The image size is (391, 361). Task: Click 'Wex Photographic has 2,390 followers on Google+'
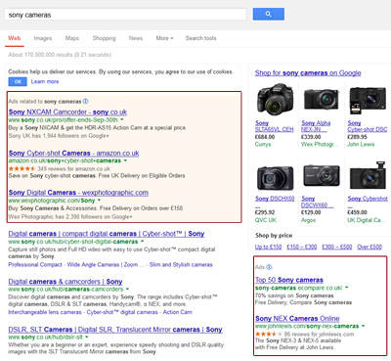pos(70,216)
